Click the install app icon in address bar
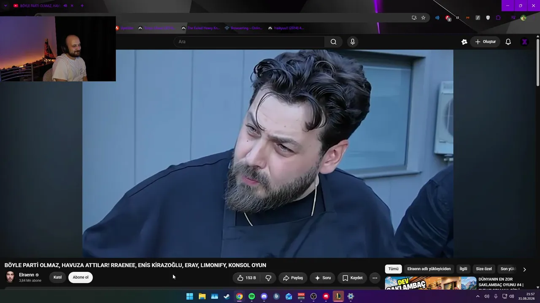 coord(414,18)
